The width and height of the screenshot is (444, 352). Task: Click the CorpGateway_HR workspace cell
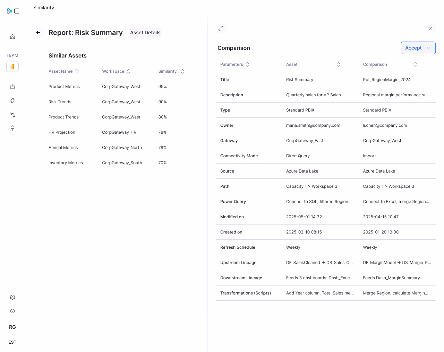[119, 132]
